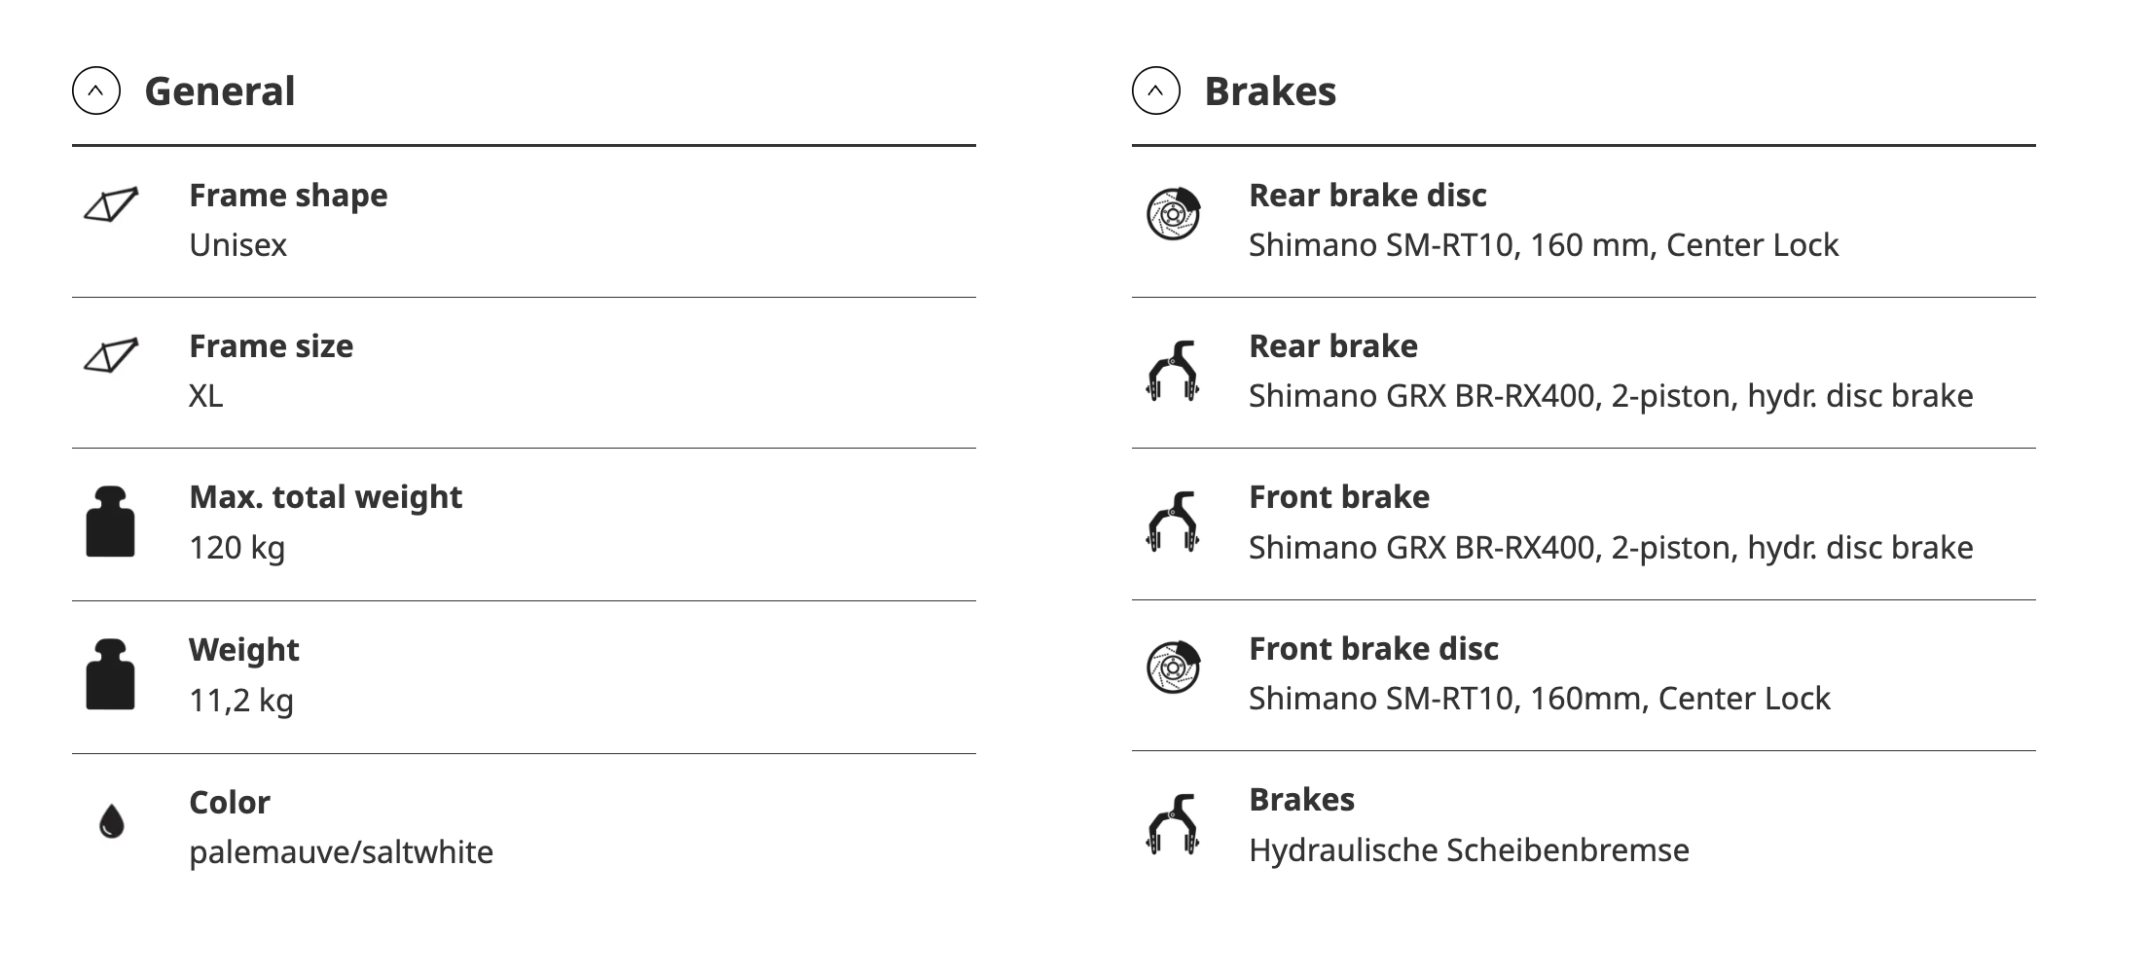Viewport: 2149px width, 975px height.
Task: Click the Weight kettle icon
Action: (x=110, y=674)
